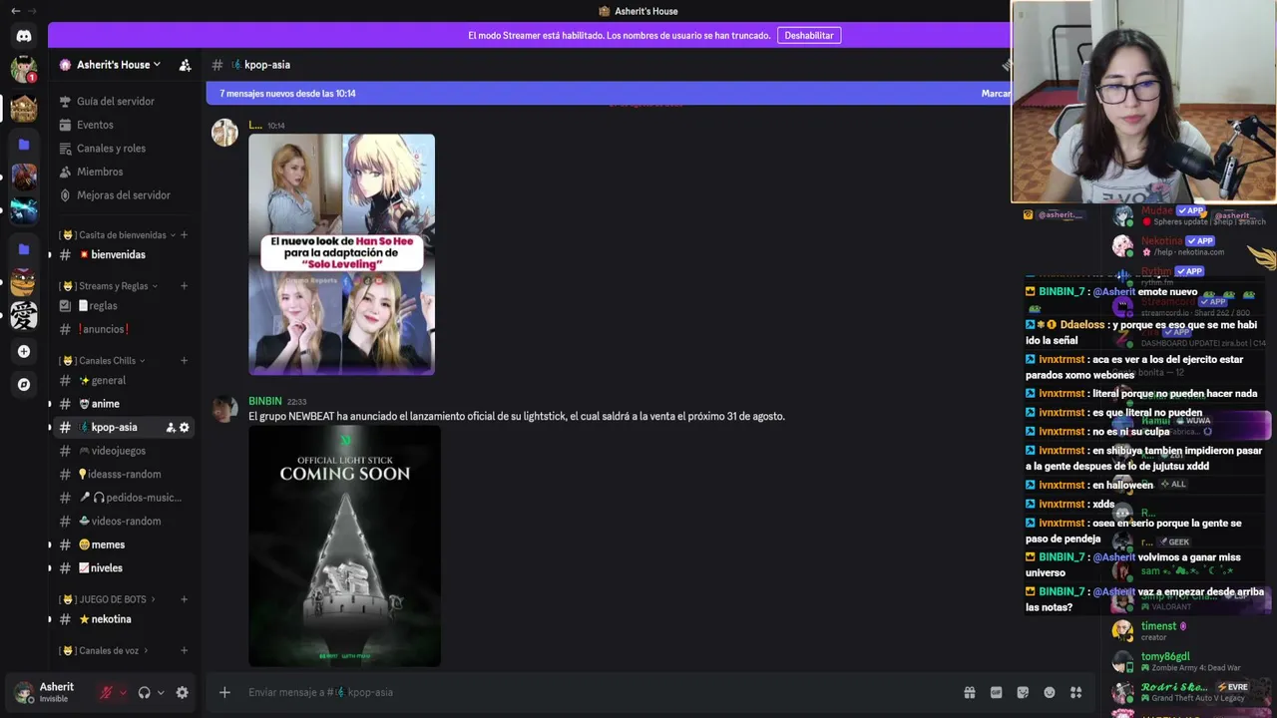This screenshot has width=1277, height=718.
Task: Jump to 7 new messages banner
Action: pos(608,94)
